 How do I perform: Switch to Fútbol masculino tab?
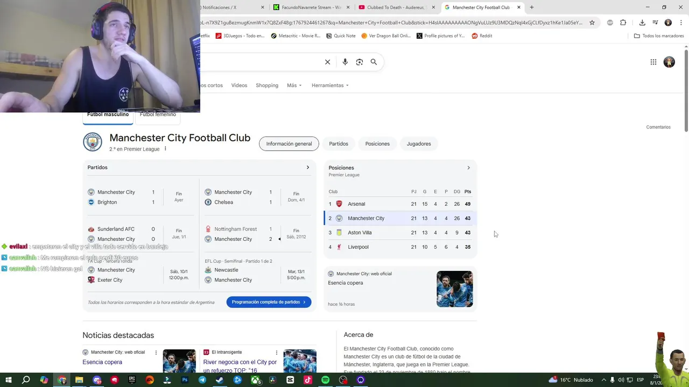pyautogui.click(x=108, y=114)
